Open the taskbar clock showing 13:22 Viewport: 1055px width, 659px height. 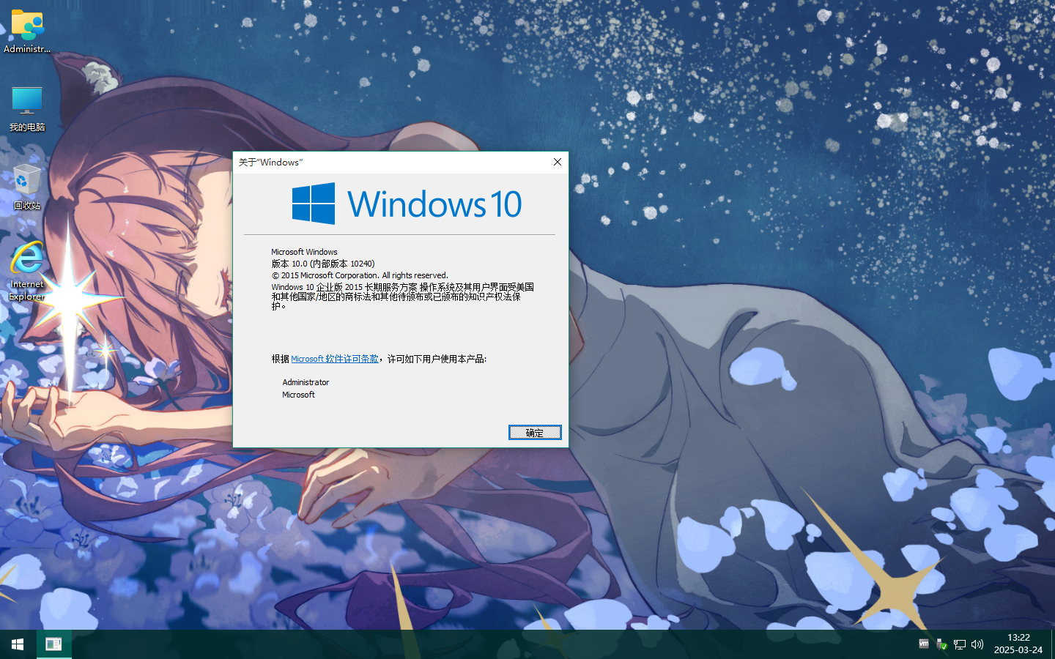coord(1018,644)
